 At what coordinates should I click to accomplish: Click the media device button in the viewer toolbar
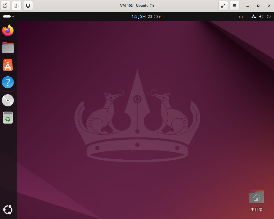pyautogui.click(x=16, y=6)
